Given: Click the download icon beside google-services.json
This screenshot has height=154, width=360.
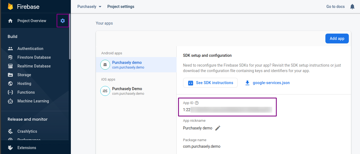Looking at the screenshot, I should (247, 83).
